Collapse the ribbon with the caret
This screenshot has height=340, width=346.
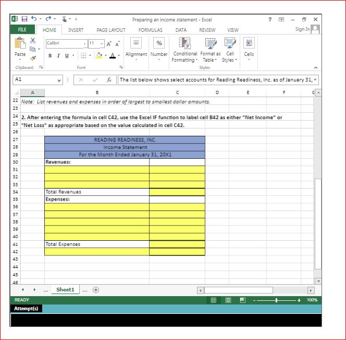pos(316,68)
